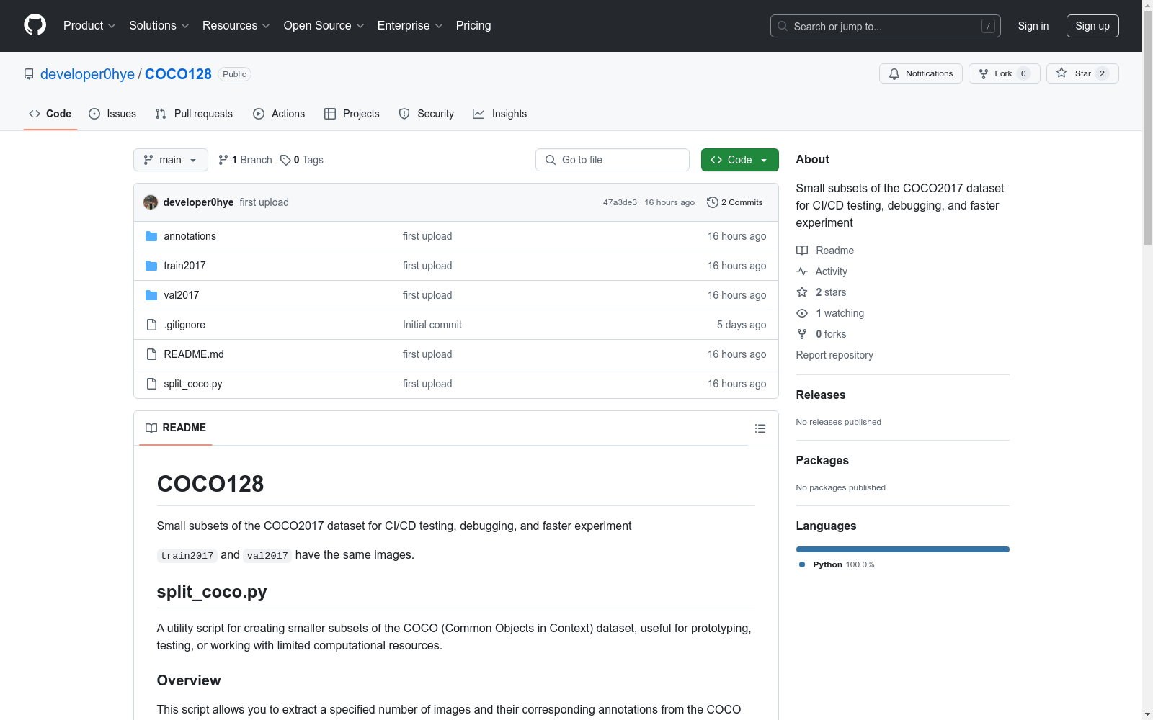
Task: Click the branch icon next to 1 Branch
Action: [223, 160]
